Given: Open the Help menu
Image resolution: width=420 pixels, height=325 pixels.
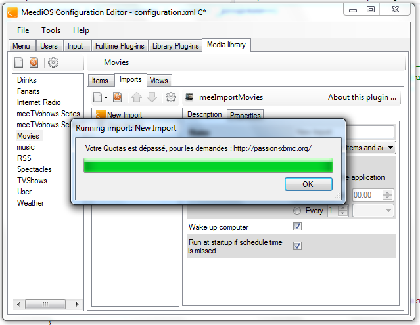Looking at the screenshot, I should (81, 30).
